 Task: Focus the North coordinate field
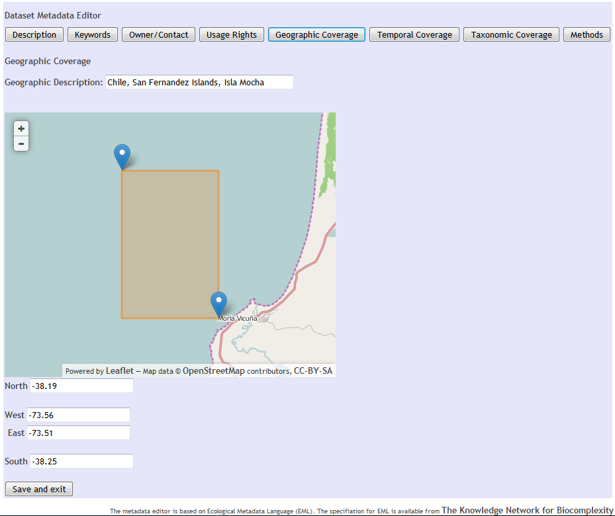[81, 386]
